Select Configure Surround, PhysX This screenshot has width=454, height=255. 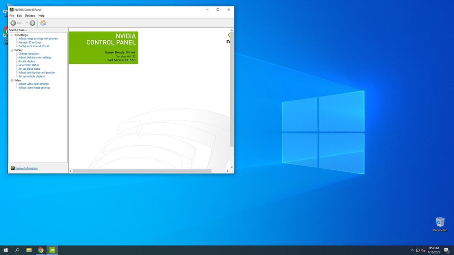pos(34,46)
